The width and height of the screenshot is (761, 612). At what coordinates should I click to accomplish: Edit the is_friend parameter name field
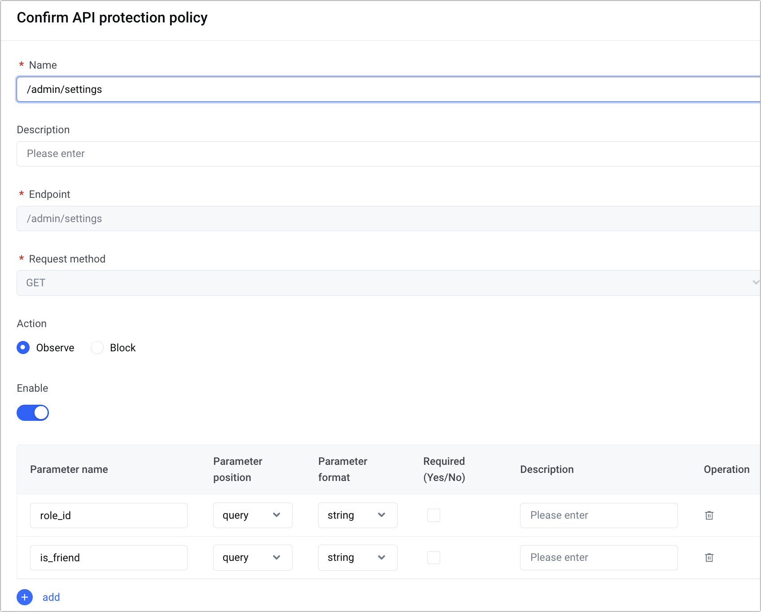coord(109,558)
